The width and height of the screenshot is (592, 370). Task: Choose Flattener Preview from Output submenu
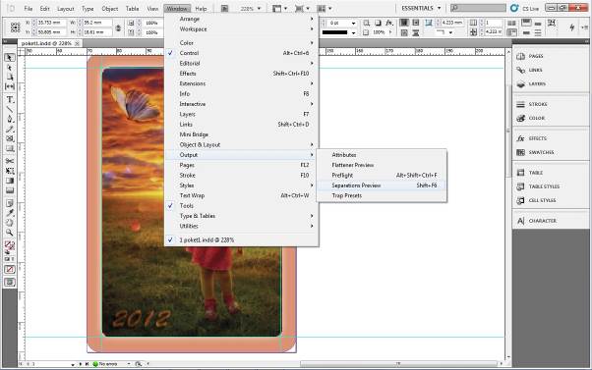[382, 165]
